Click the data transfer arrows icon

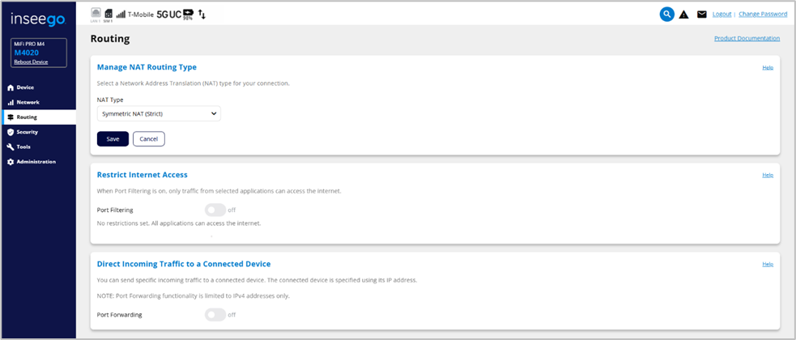pyautogui.click(x=202, y=15)
